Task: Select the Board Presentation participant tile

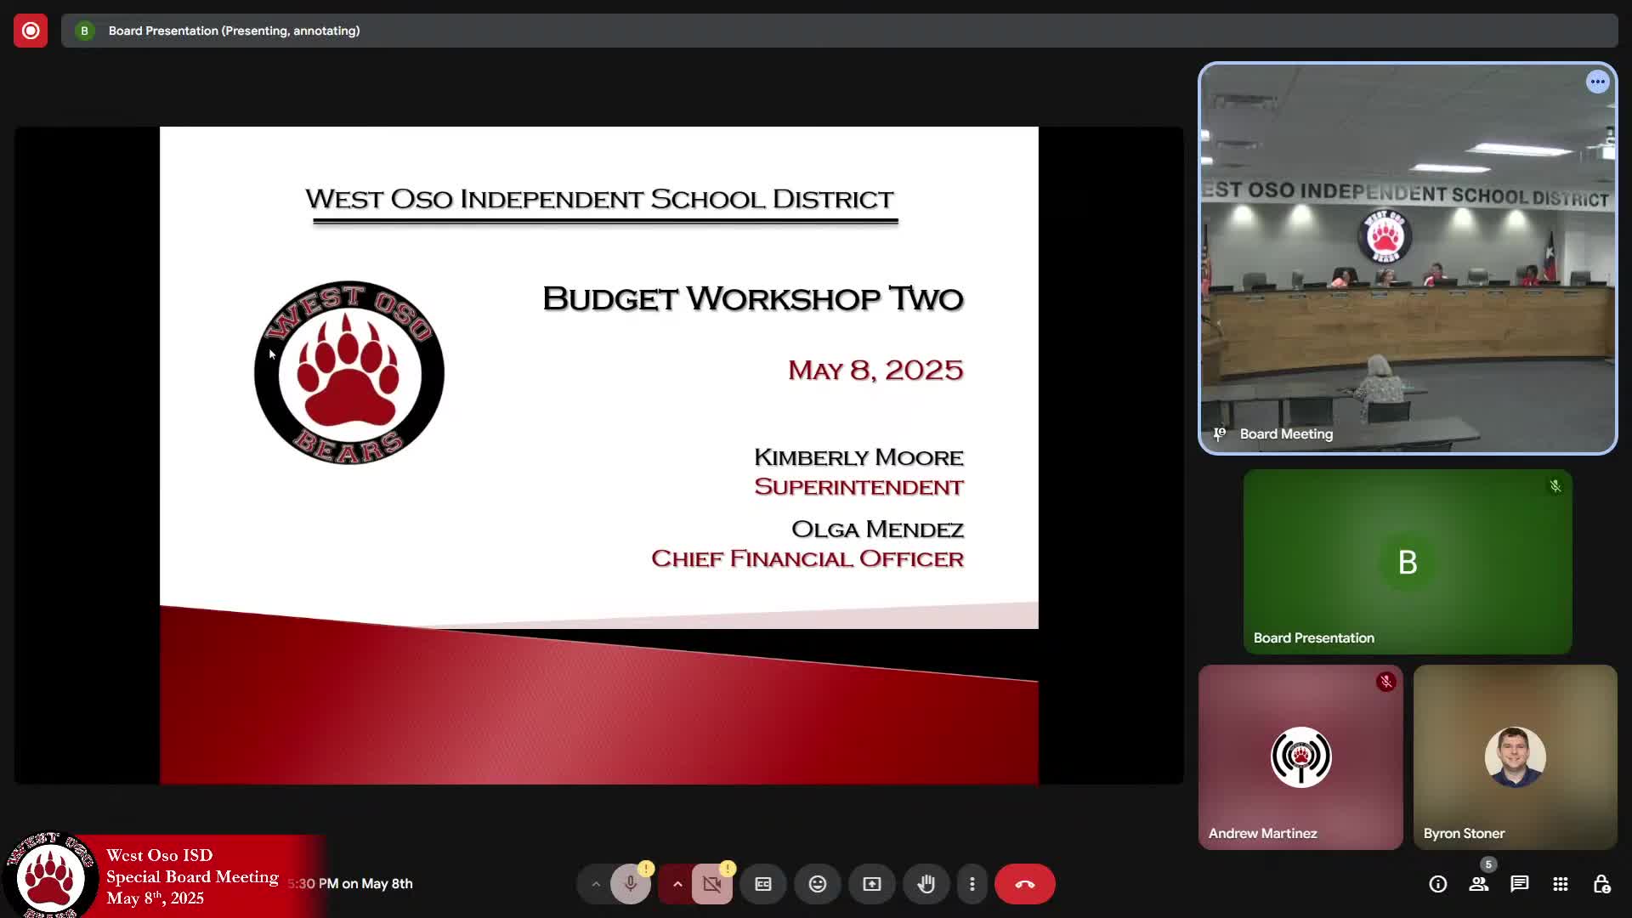Action: click(1408, 562)
